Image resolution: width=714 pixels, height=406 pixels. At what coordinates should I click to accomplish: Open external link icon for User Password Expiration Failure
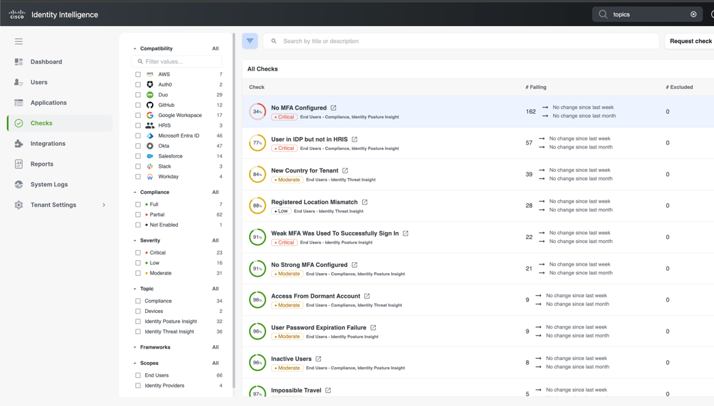[x=373, y=328]
